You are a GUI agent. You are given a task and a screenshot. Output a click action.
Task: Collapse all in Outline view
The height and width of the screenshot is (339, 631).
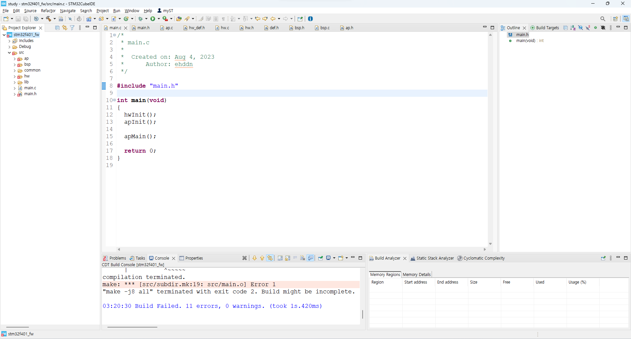(x=566, y=28)
